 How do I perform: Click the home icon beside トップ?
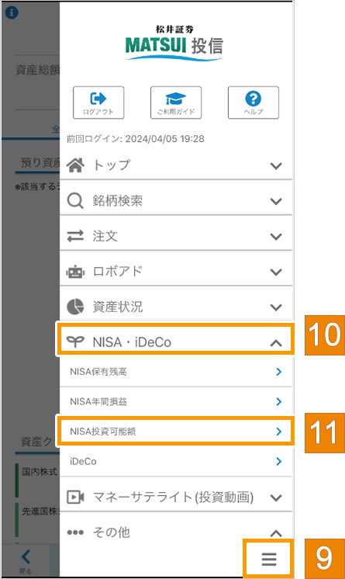[75, 165]
